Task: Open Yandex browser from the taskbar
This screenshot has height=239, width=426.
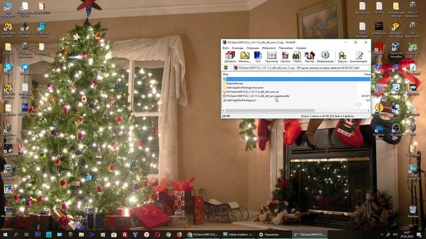Action: tap(146, 234)
